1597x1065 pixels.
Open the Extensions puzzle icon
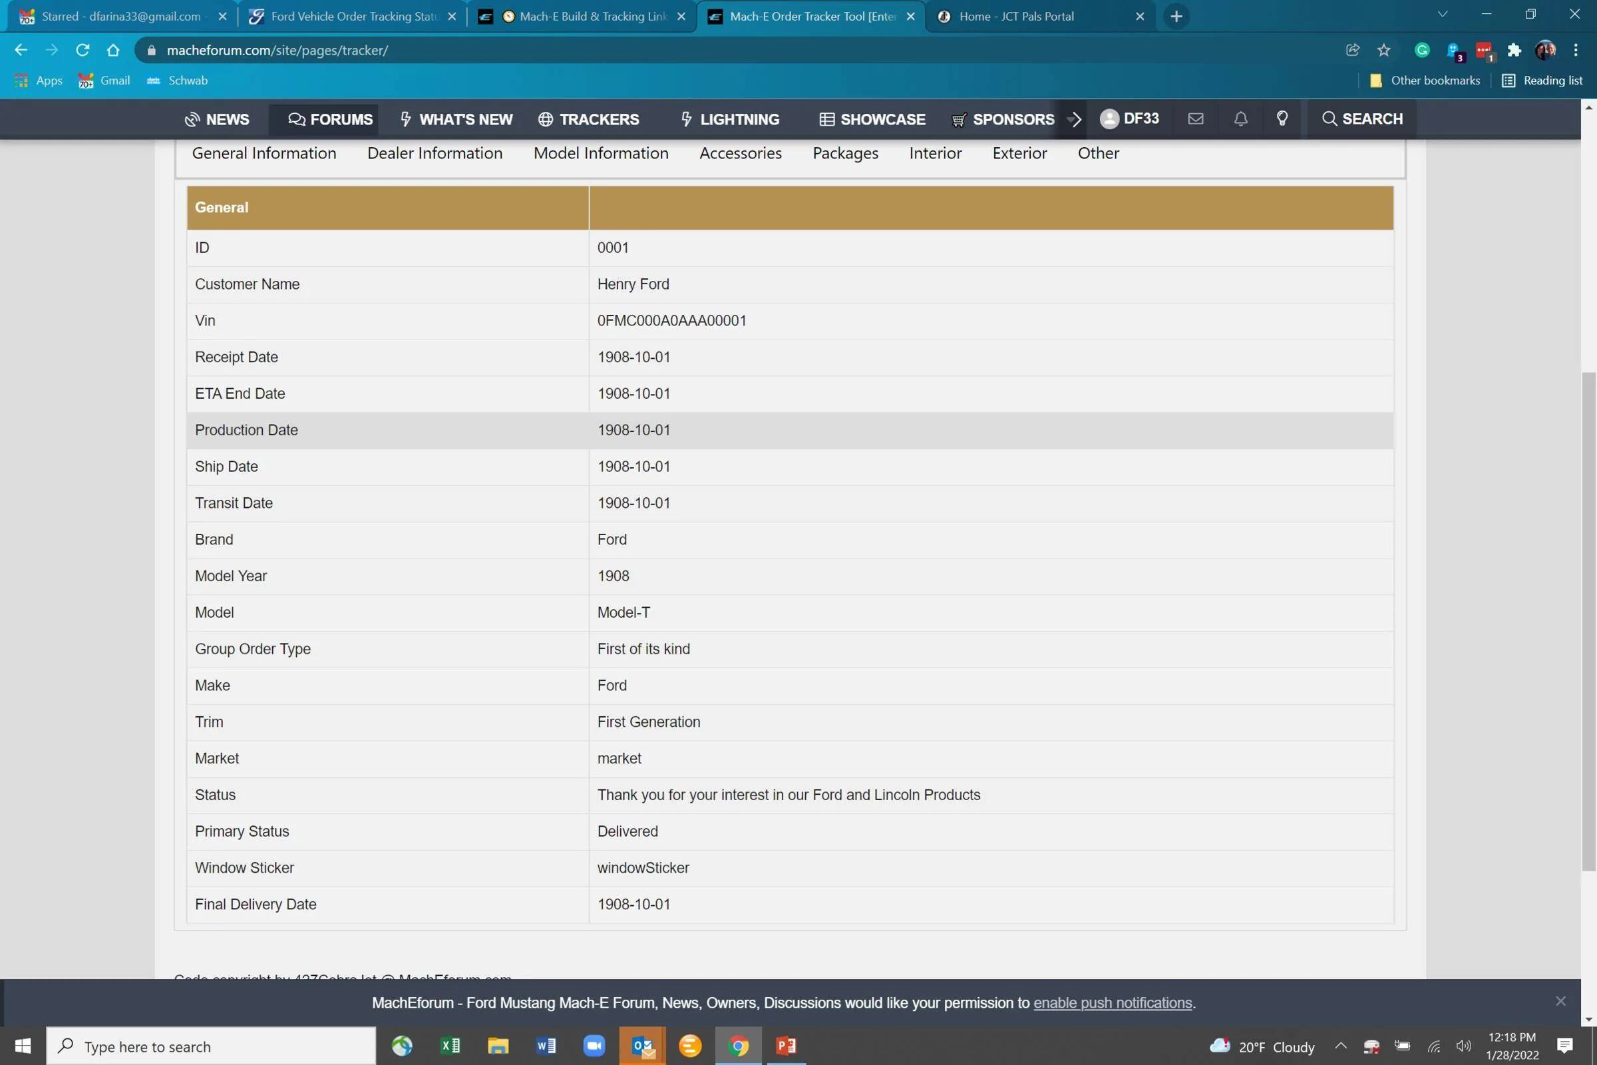1514,51
